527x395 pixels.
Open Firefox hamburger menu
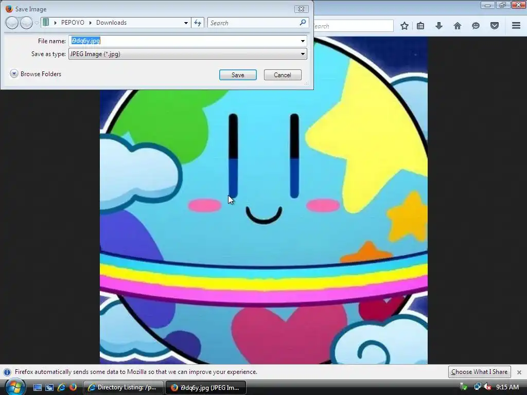(516, 26)
